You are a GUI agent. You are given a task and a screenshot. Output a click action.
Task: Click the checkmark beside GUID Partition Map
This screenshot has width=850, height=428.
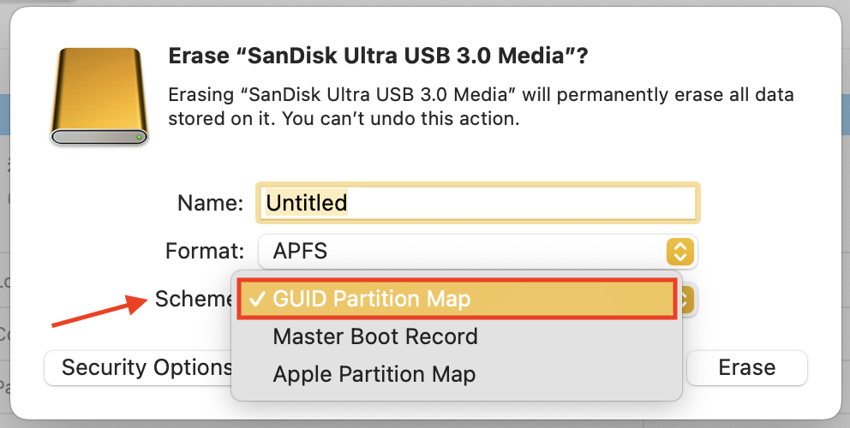[x=255, y=299]
